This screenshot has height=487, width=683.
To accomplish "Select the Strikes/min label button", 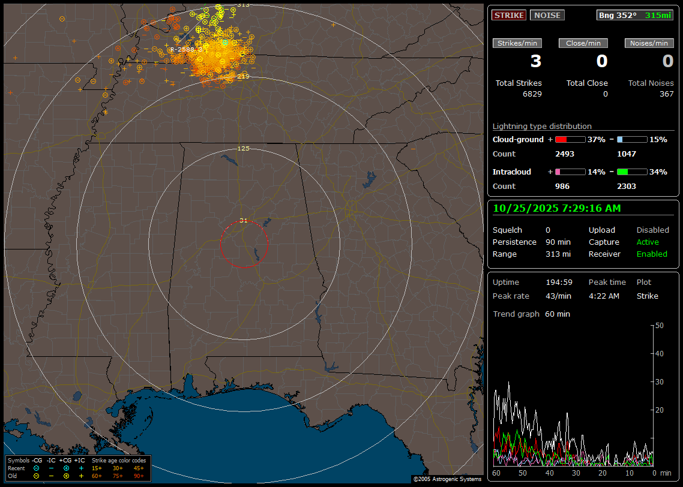I will click(517, 43).
